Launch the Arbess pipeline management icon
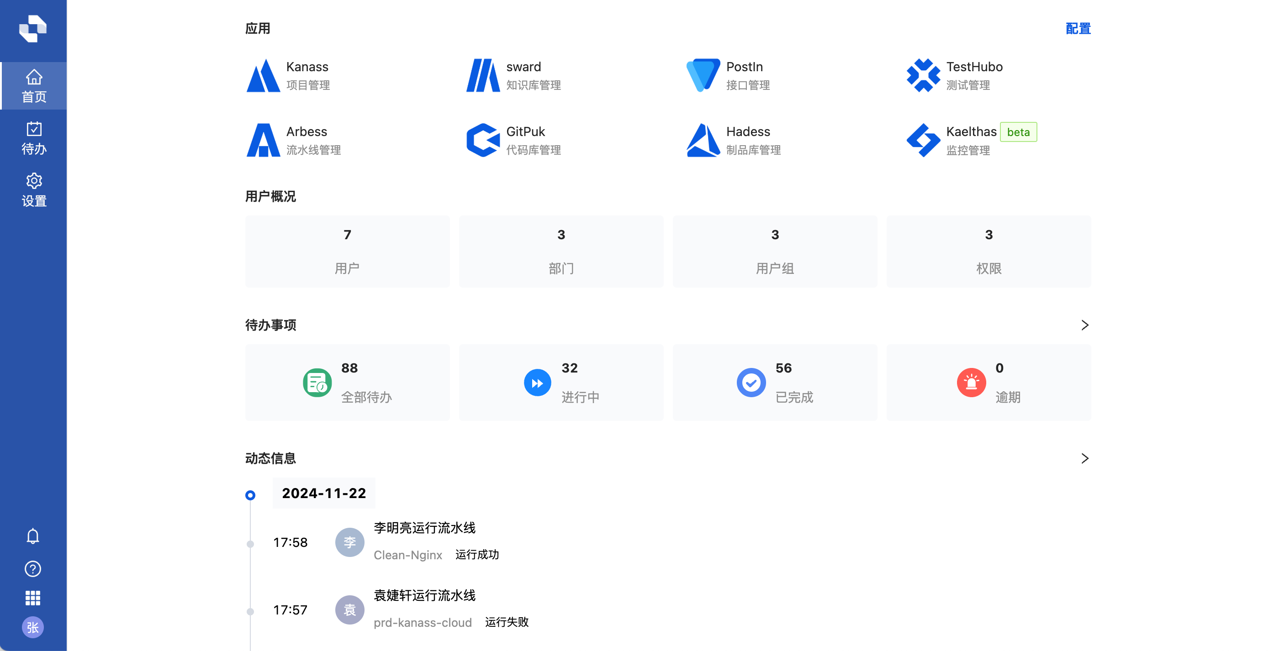This screenshot has height=651, width=1269. tap(263, 140)
